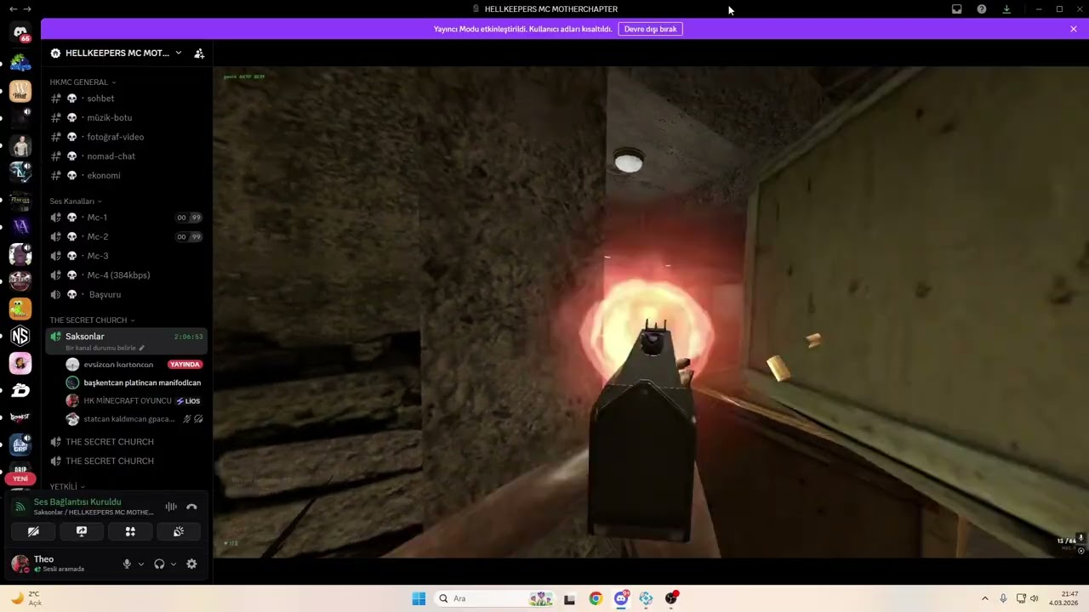Open Google Chrome from the taskbar
The height and width of the screenshot is (612, 1089).
point(596,598)
